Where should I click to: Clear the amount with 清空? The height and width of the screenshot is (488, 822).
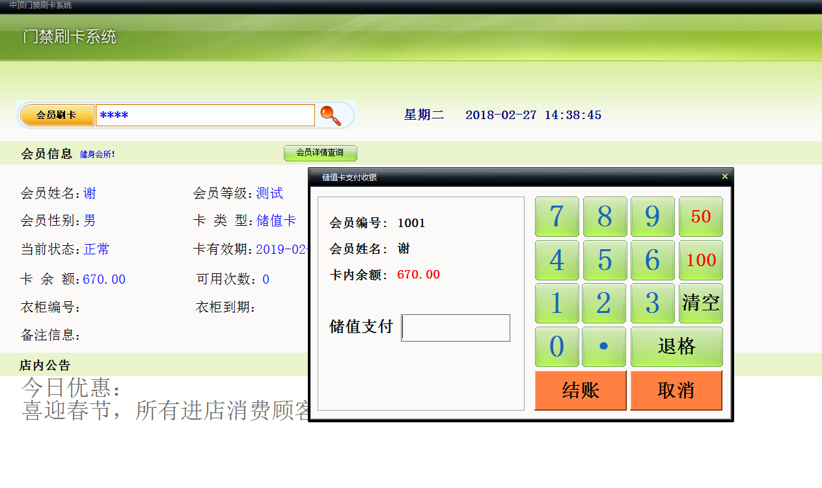tap(700, 303)
